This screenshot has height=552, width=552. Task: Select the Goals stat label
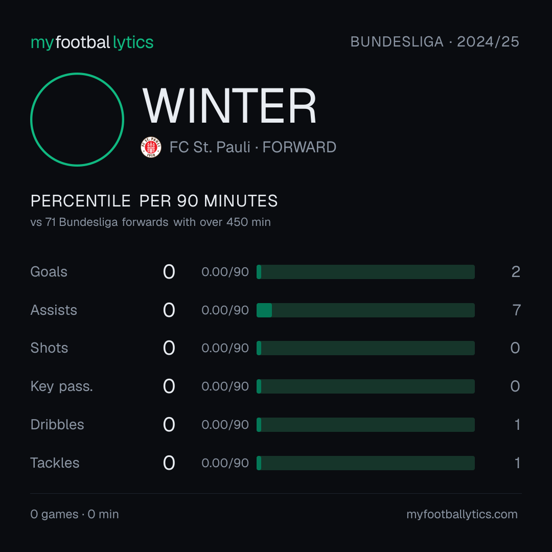click(49, 272)
